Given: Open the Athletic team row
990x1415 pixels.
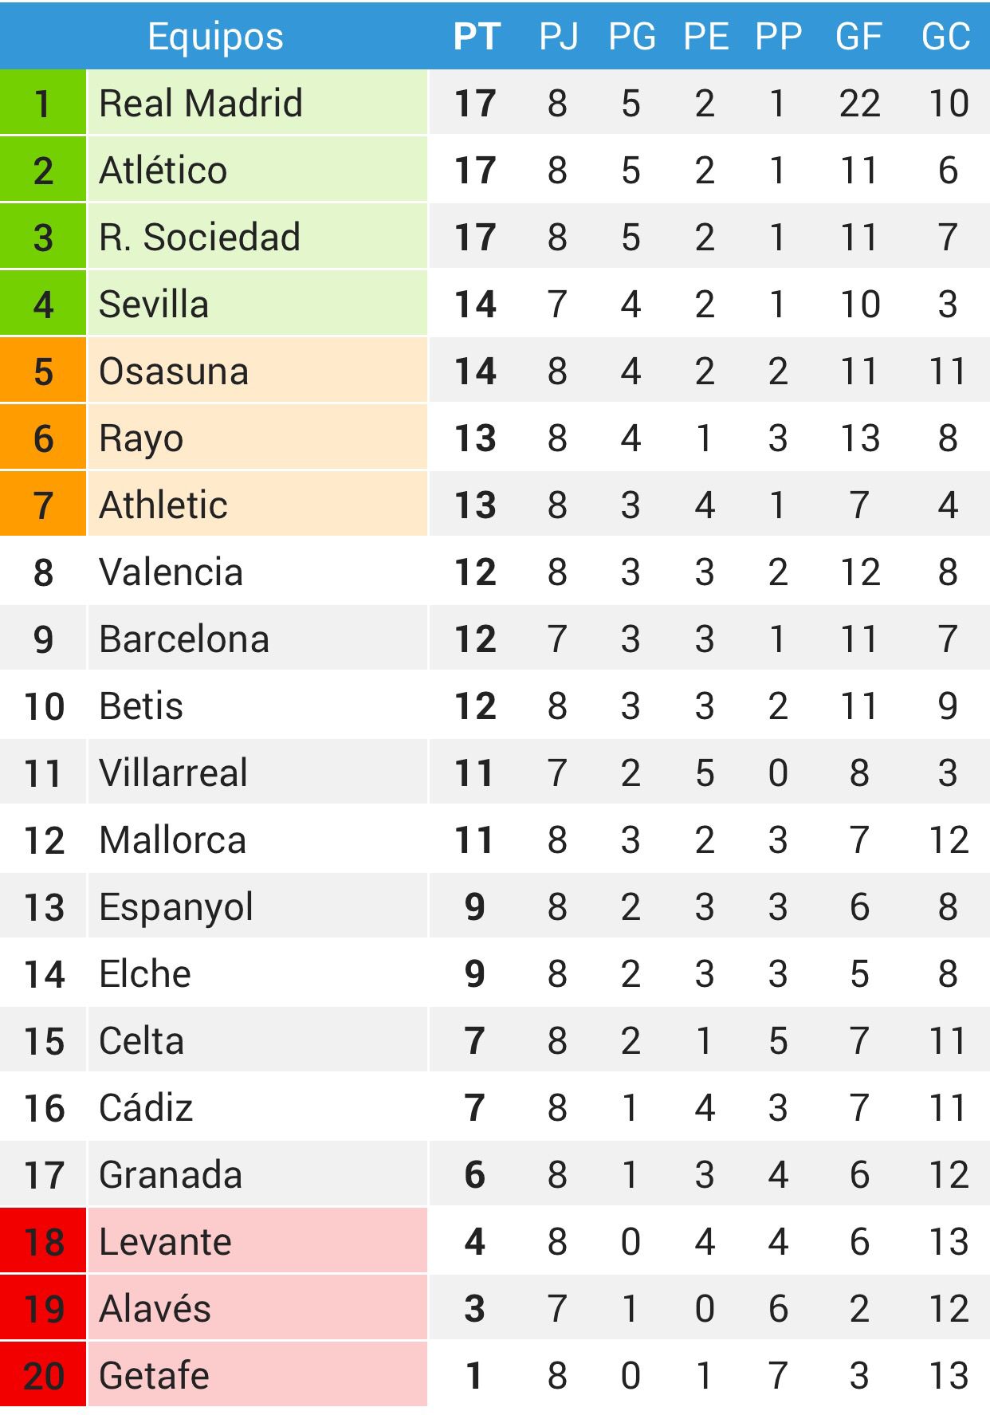Looking at the screenshot, I should tap(495, 505).
